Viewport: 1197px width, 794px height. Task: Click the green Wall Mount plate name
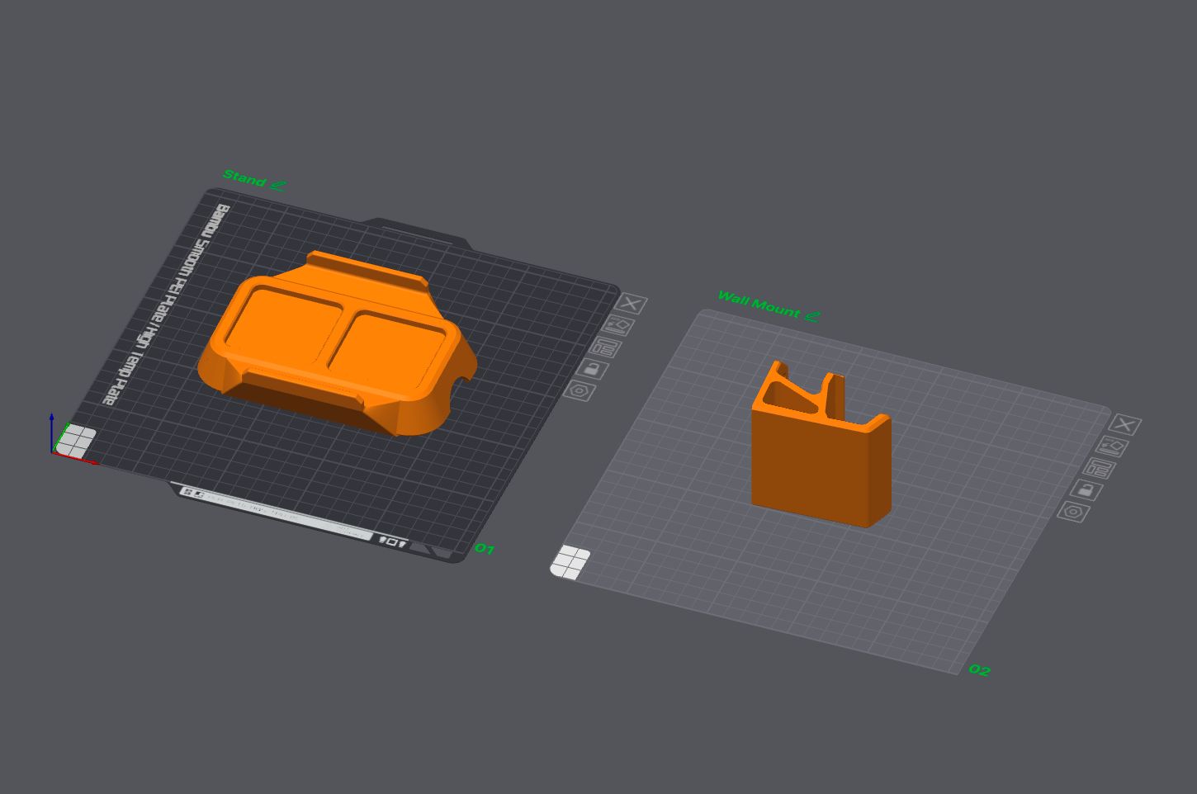[758, 304]
